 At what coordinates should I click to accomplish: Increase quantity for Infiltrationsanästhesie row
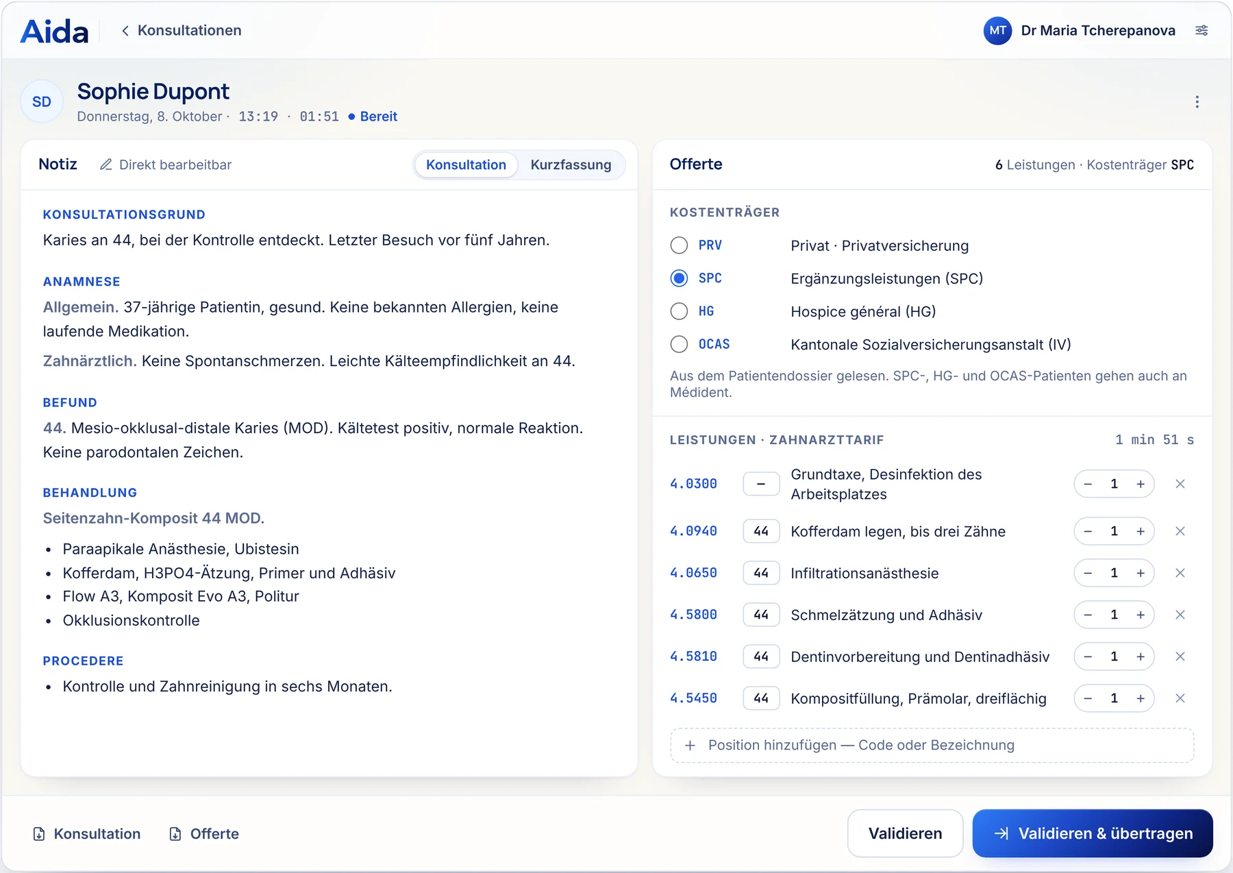pyautogui.click(x=1141, y=573)
